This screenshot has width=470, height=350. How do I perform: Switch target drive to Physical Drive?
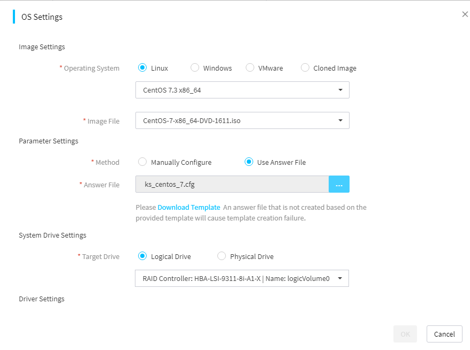pyautogui.click(x=222, y=256)
